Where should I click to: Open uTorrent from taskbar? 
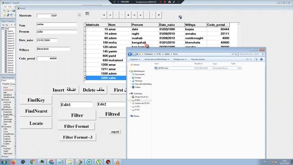(99, 162)
